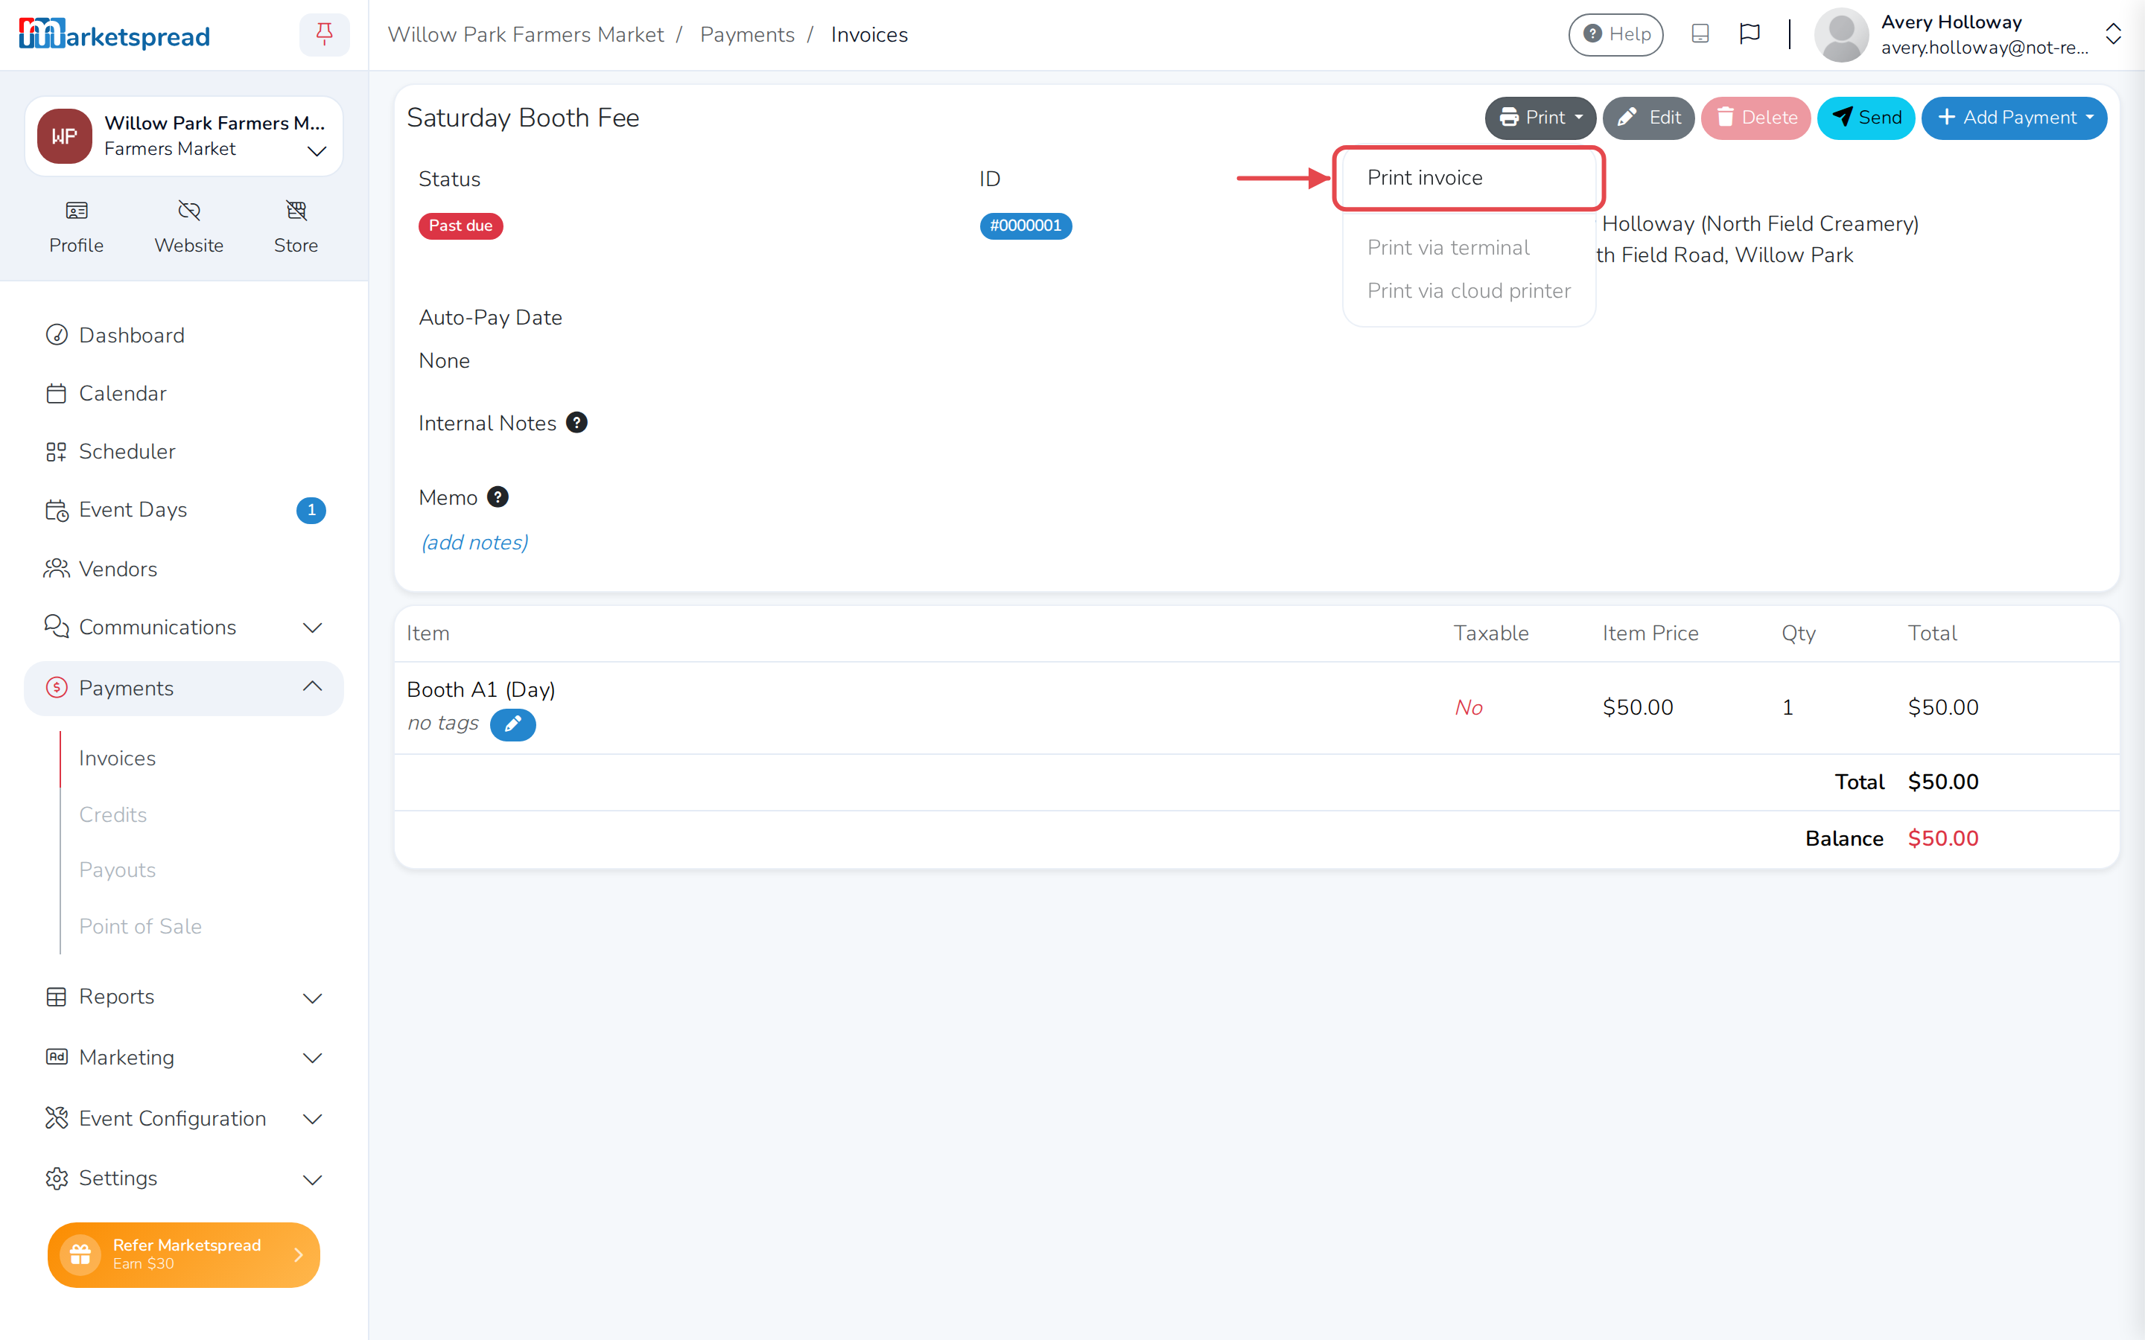Open the Willow Park Farmers Market switcher
This screenshot has width=2145, height=1340.
click(x=183, y=136)
